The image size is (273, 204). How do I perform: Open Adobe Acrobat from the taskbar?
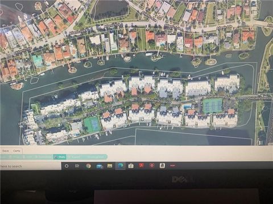pyautogui.click(x=142, y=165)
